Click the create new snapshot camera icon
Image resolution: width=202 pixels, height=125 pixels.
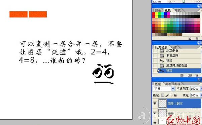(190, 75)
